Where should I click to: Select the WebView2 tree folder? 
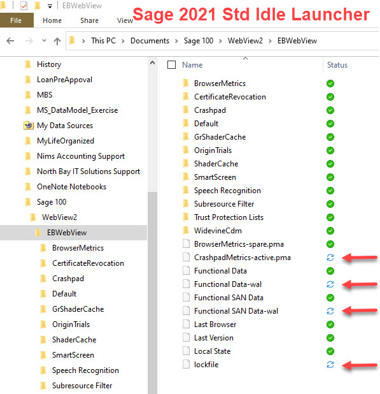pyautogui.click(x=59, y=217)
